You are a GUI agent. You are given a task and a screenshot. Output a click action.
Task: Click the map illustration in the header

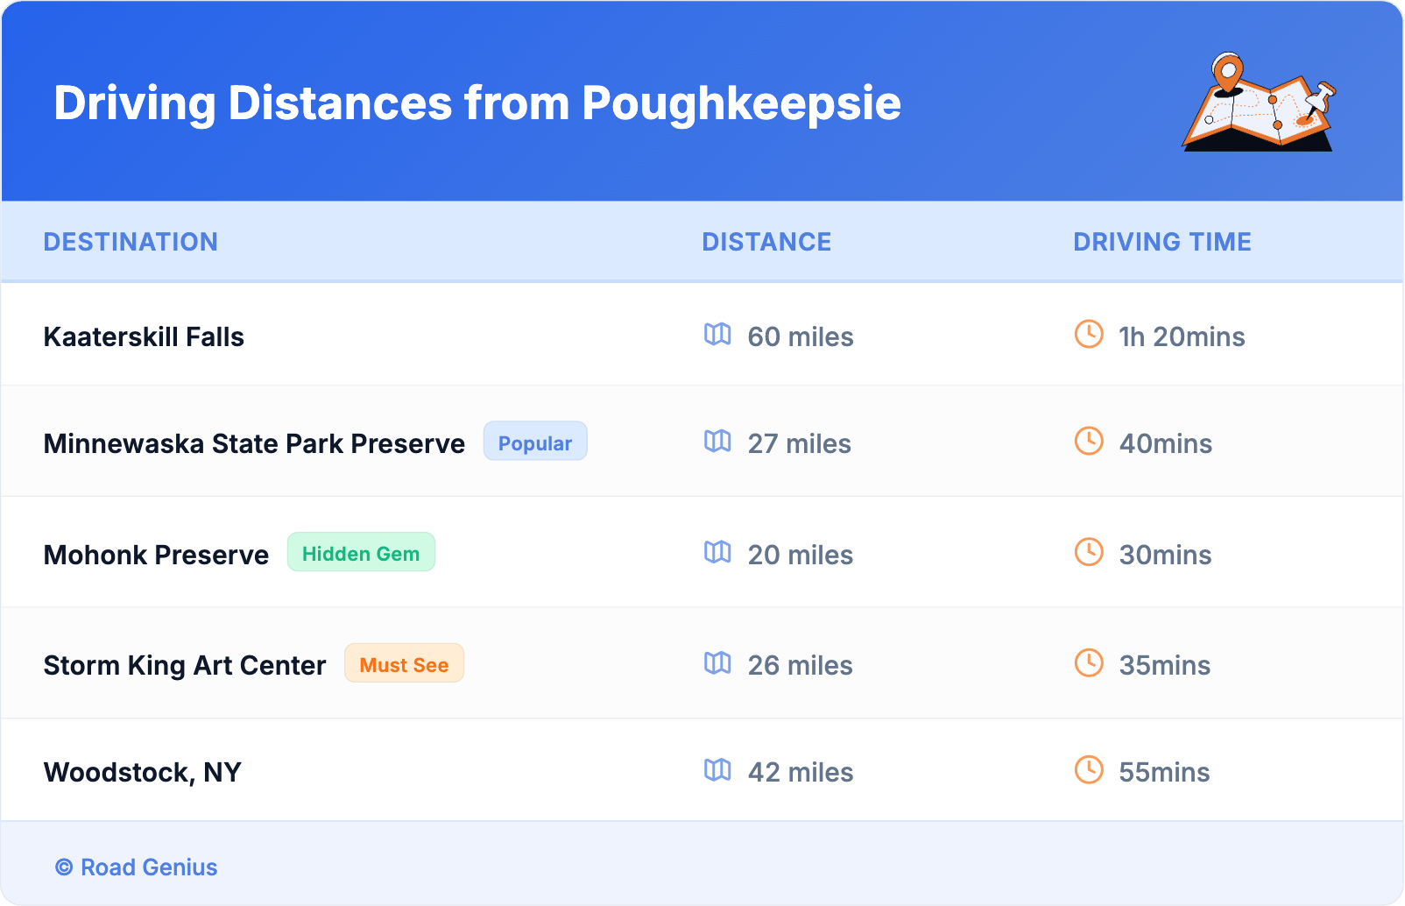tap(1260, 103)
